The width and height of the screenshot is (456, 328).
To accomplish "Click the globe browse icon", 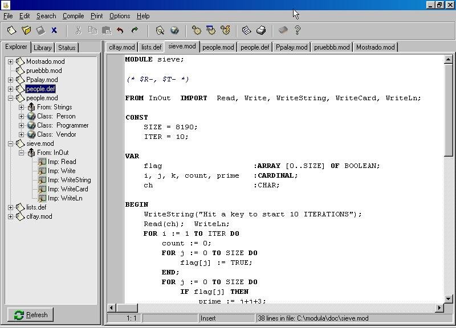I will click(x=175, y=31).
